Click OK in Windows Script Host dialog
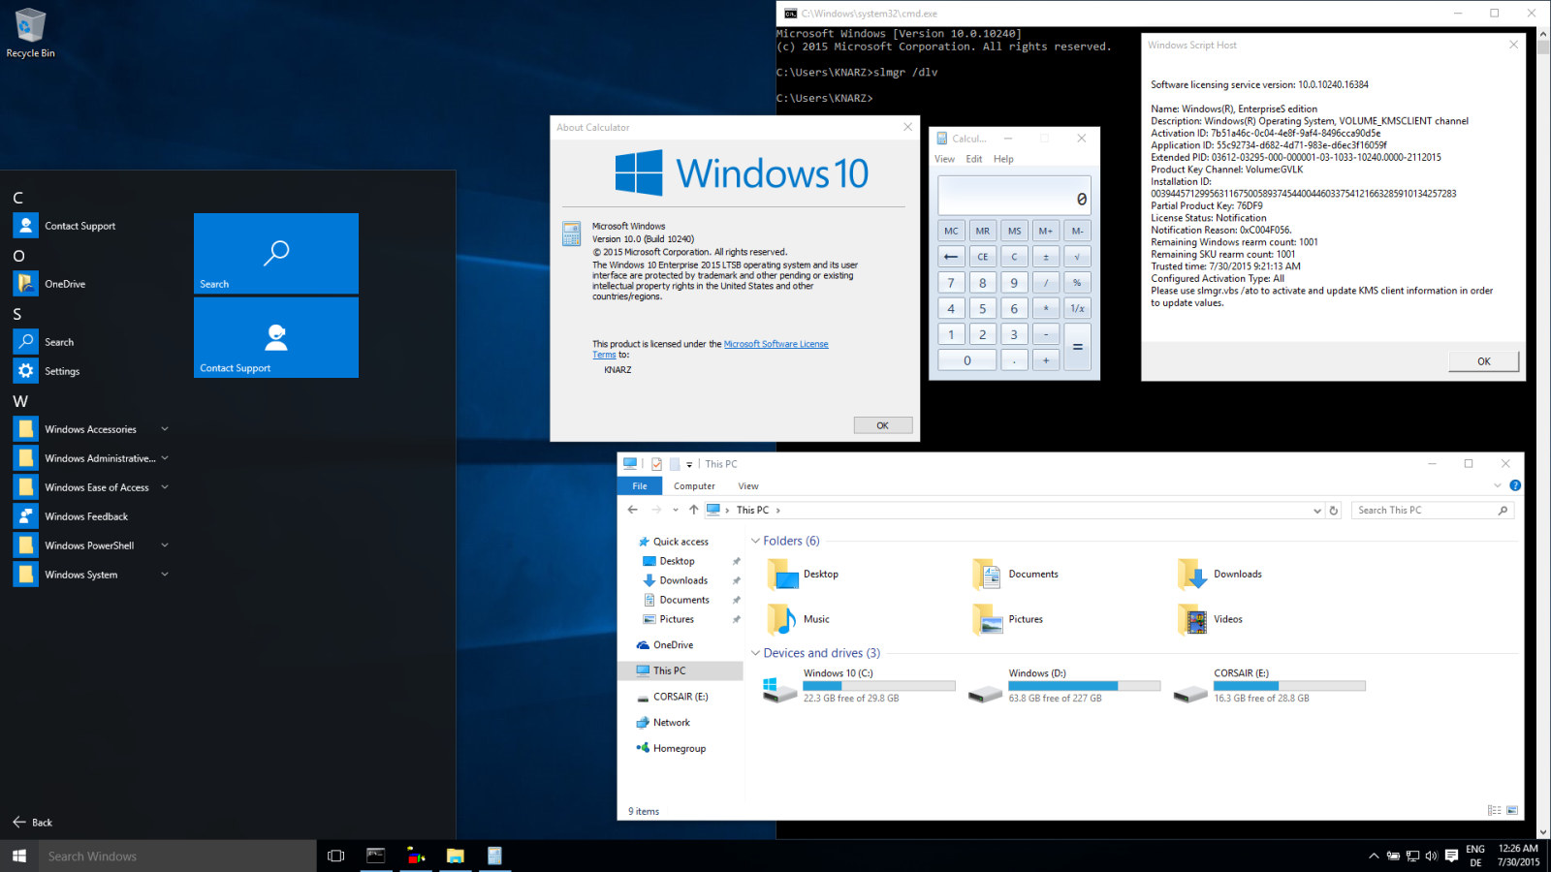Image resolution: width=1551 pixels, height=872 pixels. 1484,361
